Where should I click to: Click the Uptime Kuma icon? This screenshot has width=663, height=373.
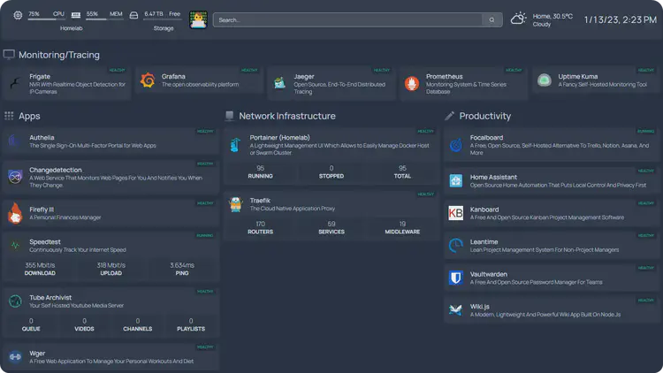tap(545, 81)
